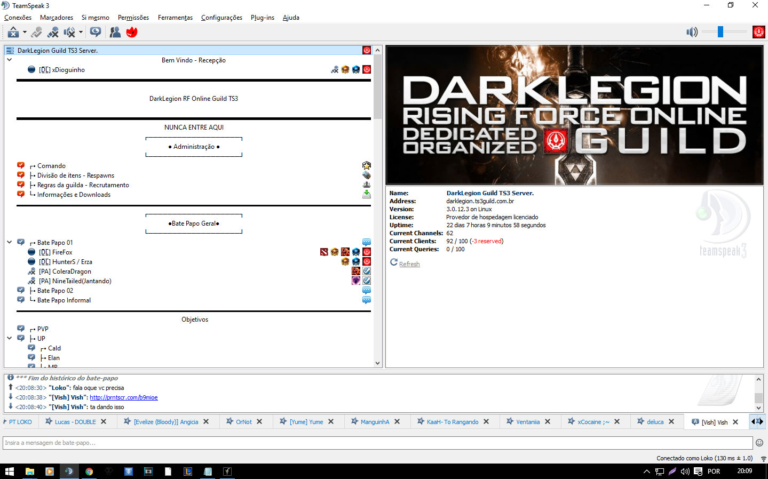Click the disconnect from server toolbar icon
Screen dimensions: 768x479
[x=13, y=33]
